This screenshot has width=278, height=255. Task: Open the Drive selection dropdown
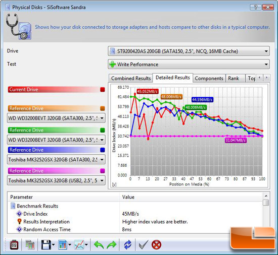point(189,51)
